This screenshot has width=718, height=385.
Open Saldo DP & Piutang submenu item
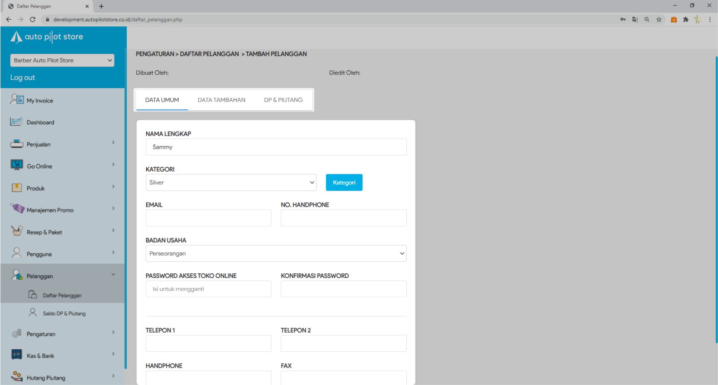point(64,313)
